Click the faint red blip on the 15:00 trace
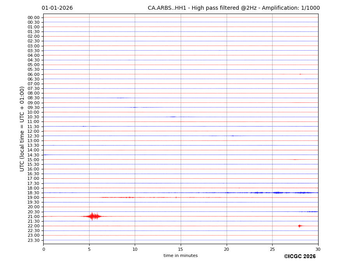The width and height of the screenshot is (361, 271). (295, 160)
